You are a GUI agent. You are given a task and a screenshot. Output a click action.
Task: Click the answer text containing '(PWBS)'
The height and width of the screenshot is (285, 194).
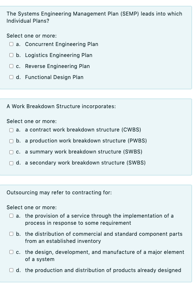(86, 141)
